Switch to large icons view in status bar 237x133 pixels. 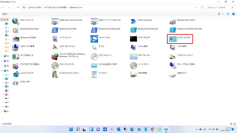tap(235, 124)
